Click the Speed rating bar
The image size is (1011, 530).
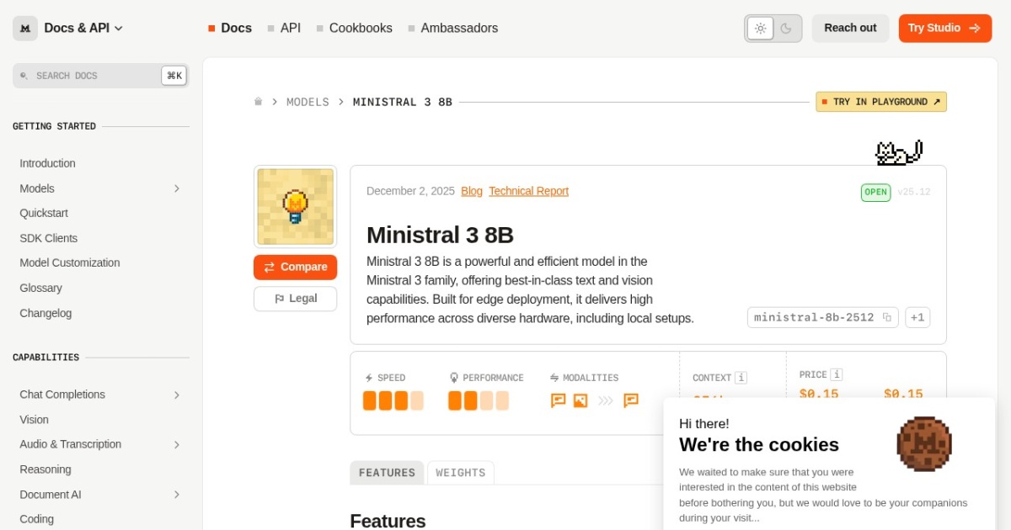(x=394, y=400)
